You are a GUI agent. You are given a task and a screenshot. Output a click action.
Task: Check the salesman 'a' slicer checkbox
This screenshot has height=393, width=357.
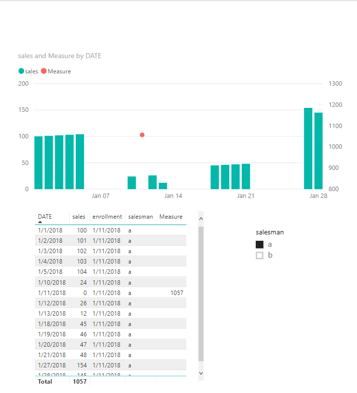(x=260, y=244)
